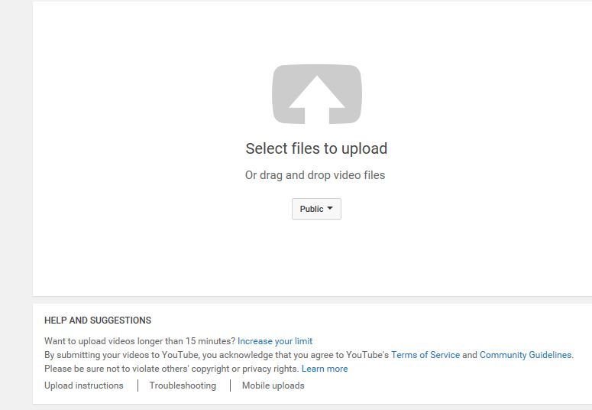This screenshot has width=592, height=410.
Task: Open the 'Increase your limit' link
Action: click(275, 341)
